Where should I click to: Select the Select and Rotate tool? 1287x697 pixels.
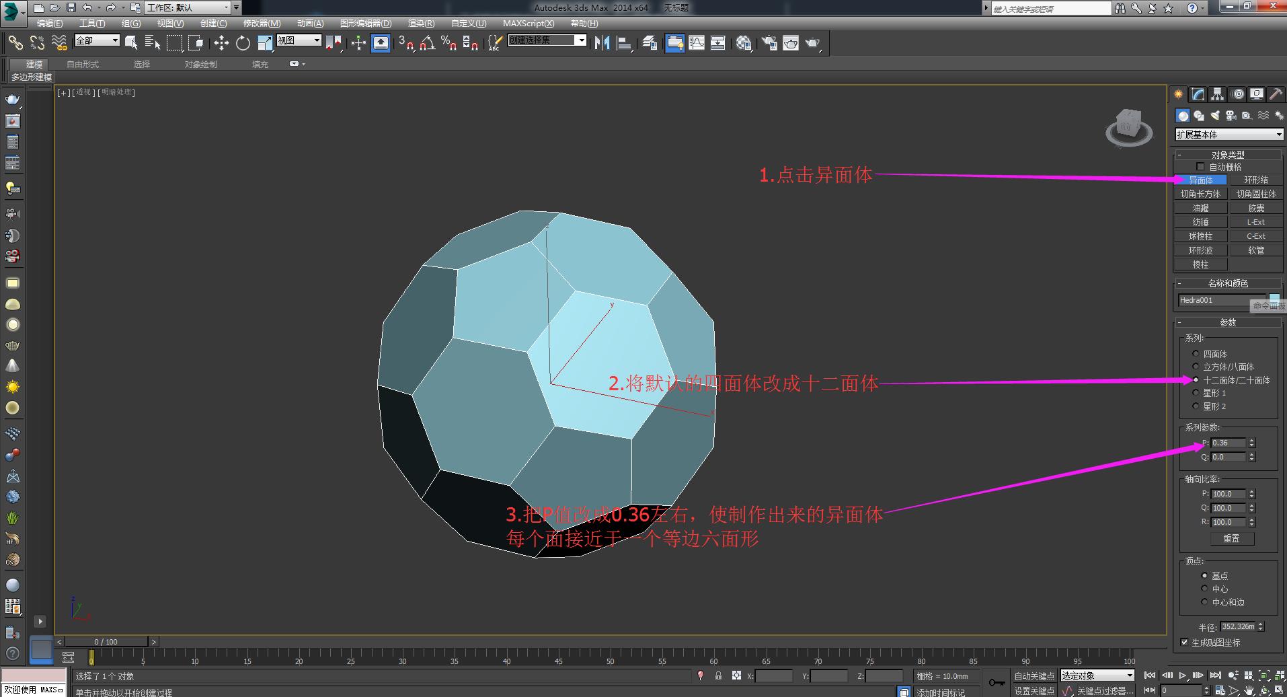pyautogui.click(x=243, y=43)
